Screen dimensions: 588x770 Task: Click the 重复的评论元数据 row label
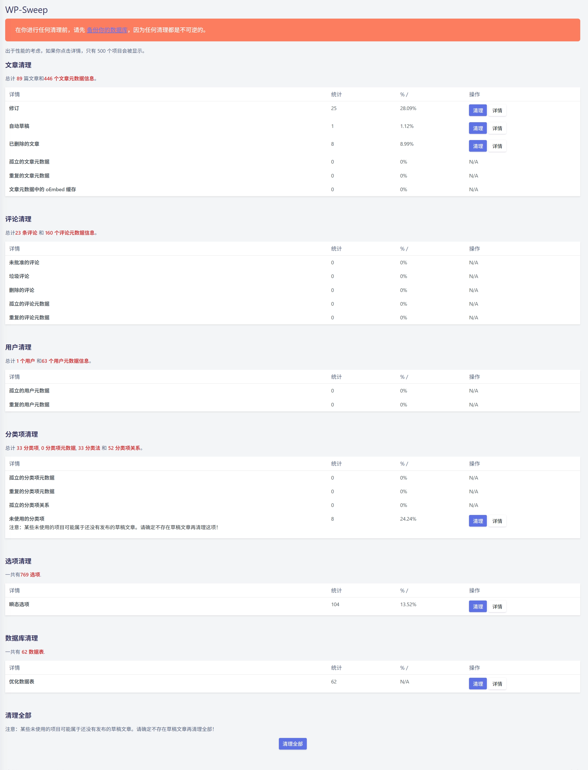tap(29, 317)
